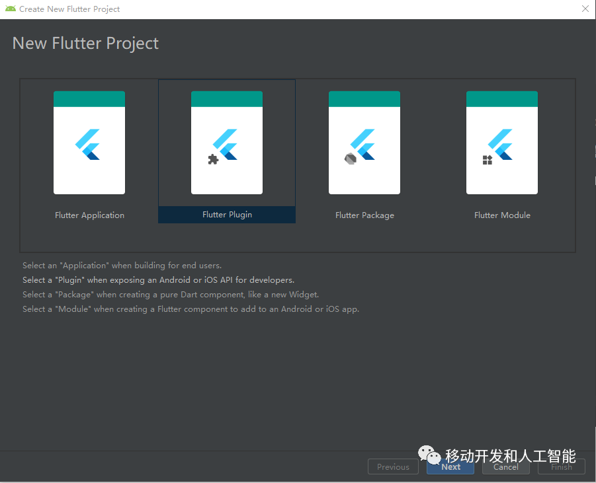
Task: Click the Previous button
Action: point(393,466)
